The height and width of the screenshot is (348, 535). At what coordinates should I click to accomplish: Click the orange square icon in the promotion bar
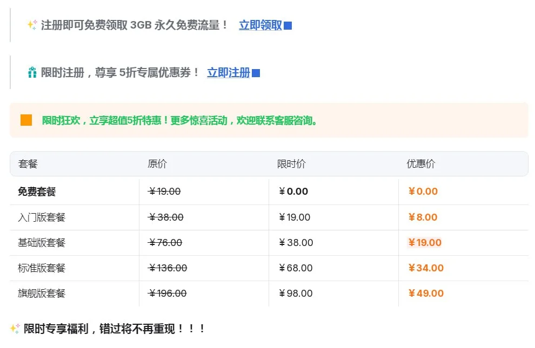click(26, 120)
